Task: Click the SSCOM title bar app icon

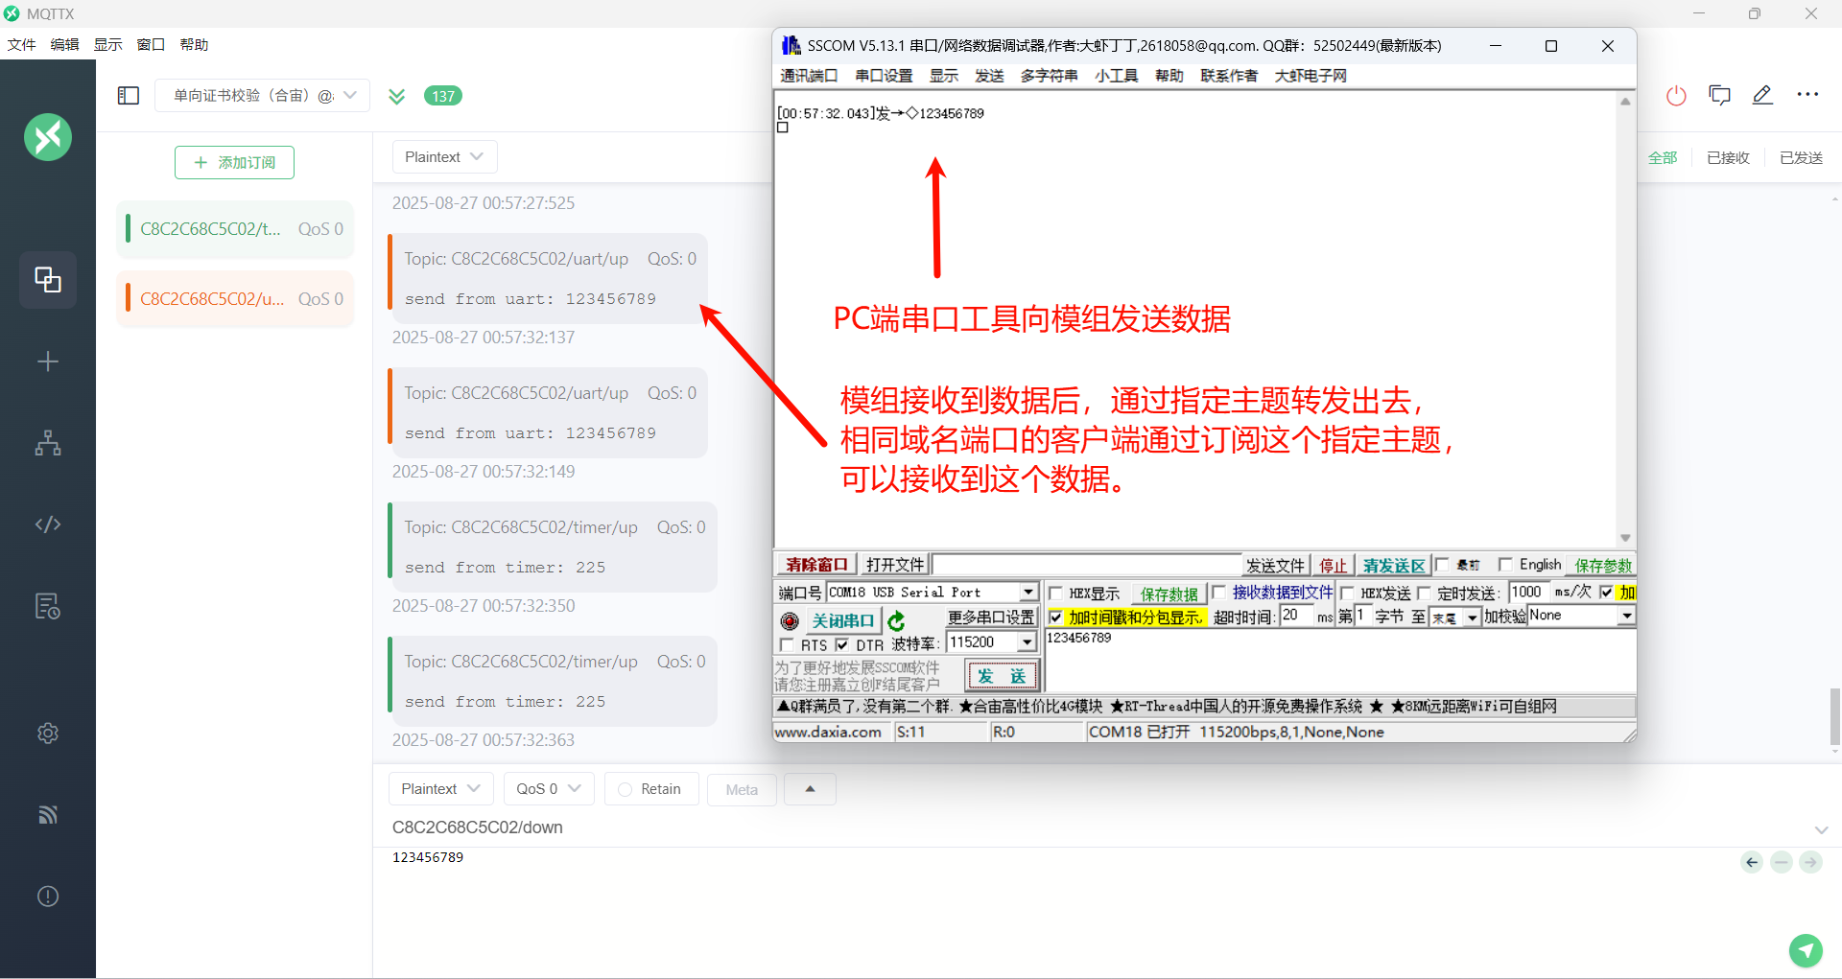Action: 791,45
